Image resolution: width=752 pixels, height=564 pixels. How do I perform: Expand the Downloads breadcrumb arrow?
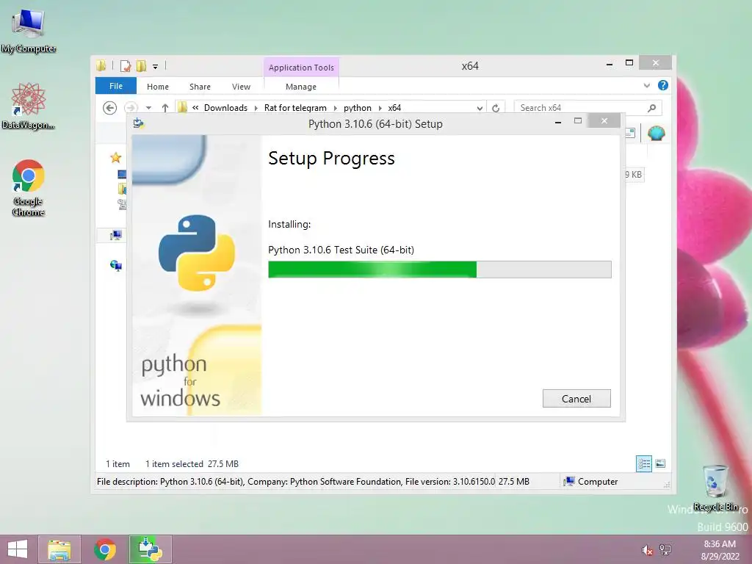coord(256,108)
